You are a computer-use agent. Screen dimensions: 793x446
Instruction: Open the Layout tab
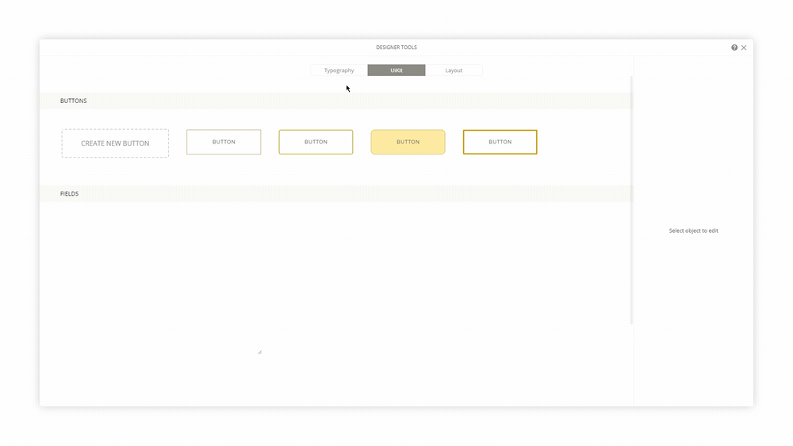pos(454,71)
